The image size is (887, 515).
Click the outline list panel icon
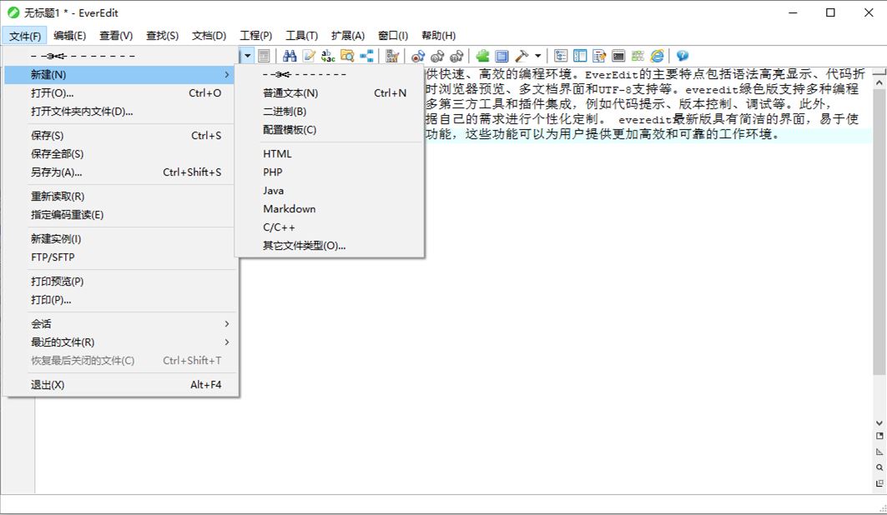[561, 56]
